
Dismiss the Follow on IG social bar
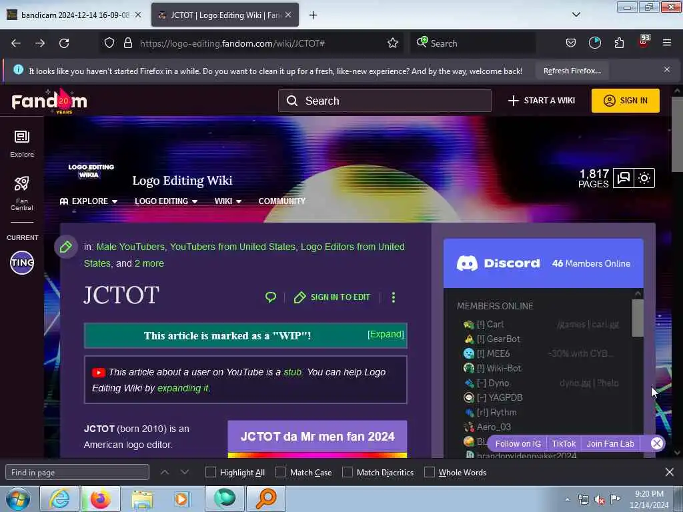[656, 443]
